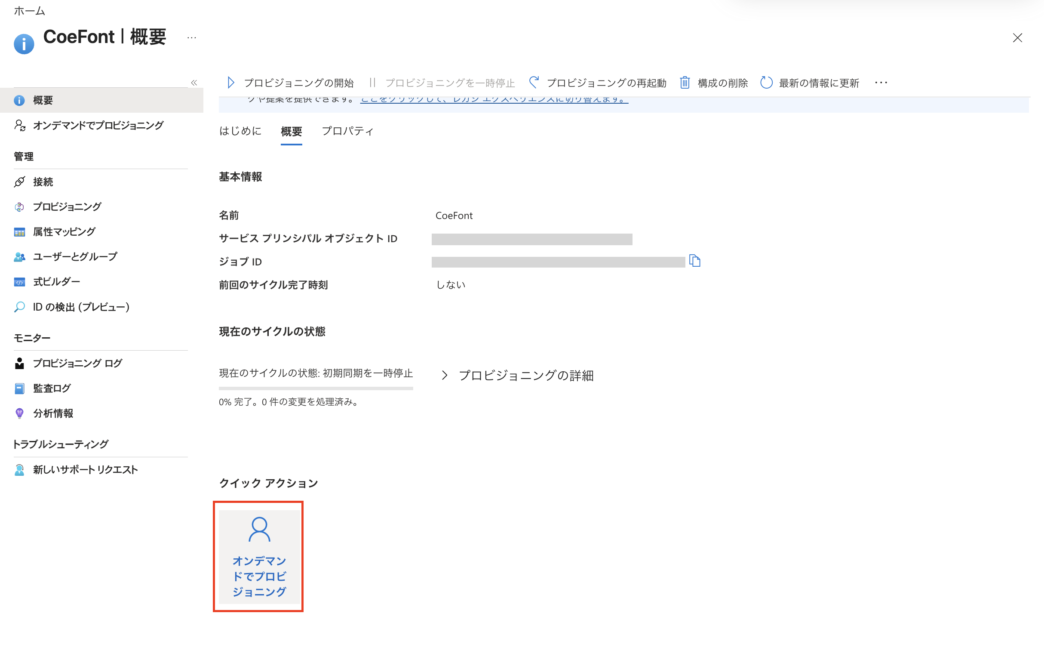Click the name value CoeFont

[x=454, y=216]
